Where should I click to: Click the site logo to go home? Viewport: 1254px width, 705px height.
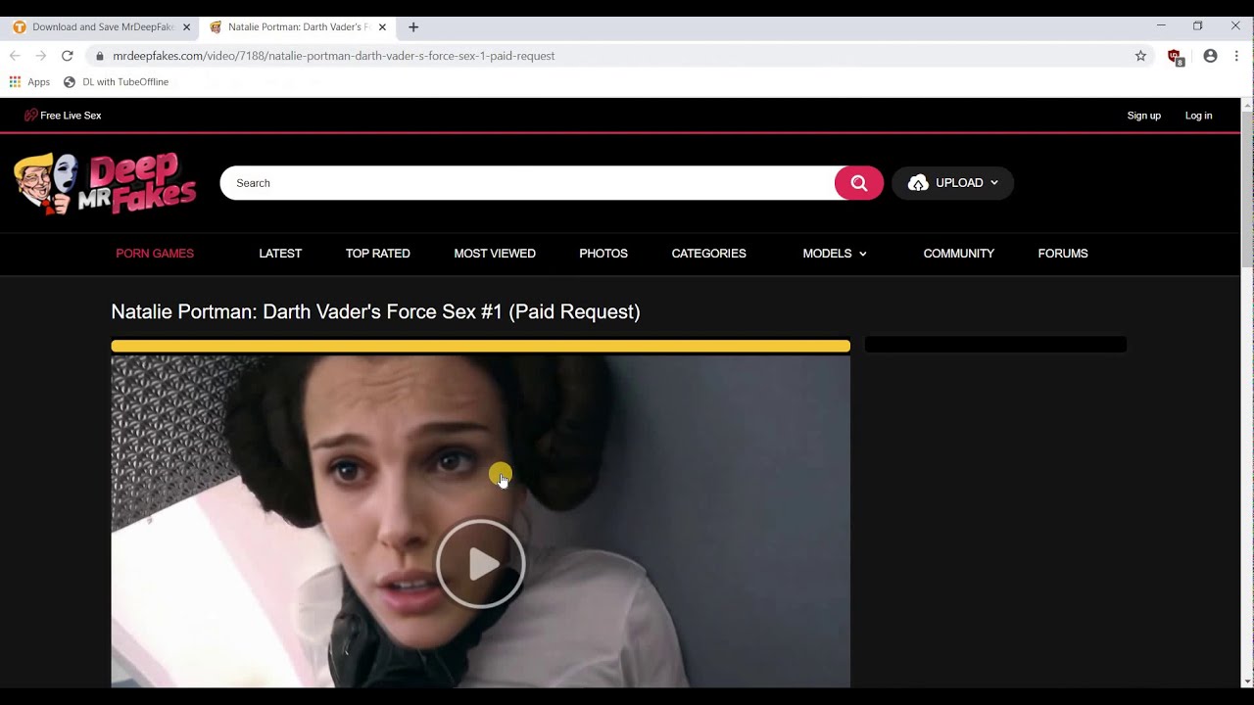pyautogui.click(x=105, y=183)
